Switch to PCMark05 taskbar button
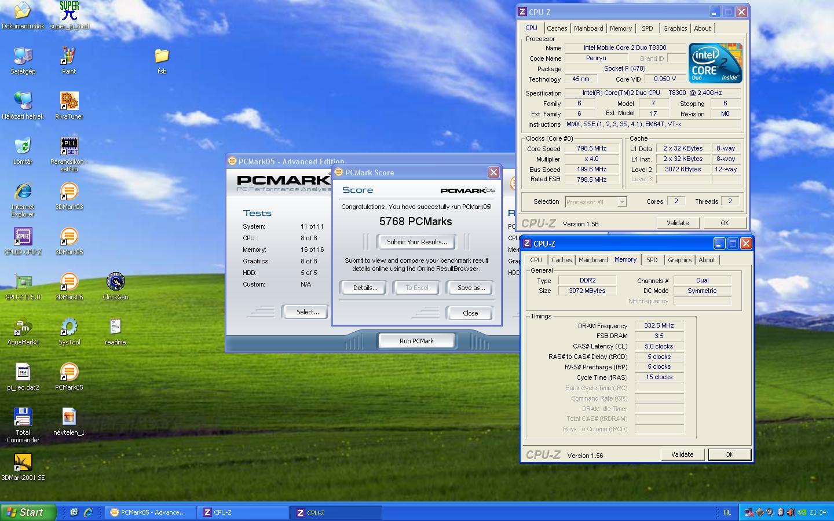 [151, 512]
